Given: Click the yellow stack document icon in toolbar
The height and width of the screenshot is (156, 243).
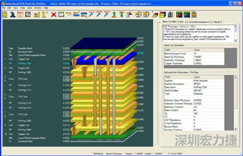Looking at the screenshot, I should (5, 15).
